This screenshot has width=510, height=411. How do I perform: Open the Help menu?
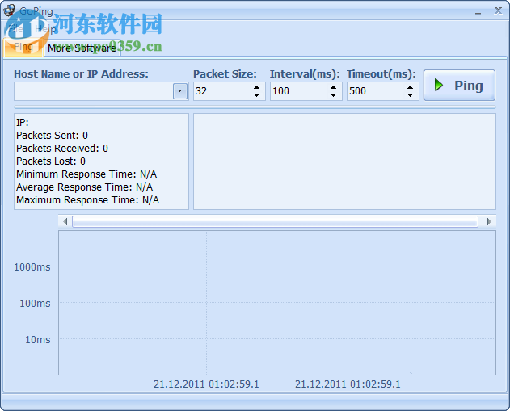(45, 29)
